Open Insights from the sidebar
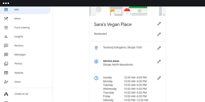The width and height of the screenshot is (205, 102). point(18,37)
